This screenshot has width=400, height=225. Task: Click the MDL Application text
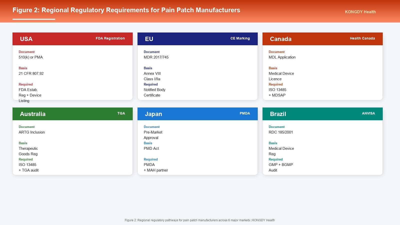click(282, 57)
